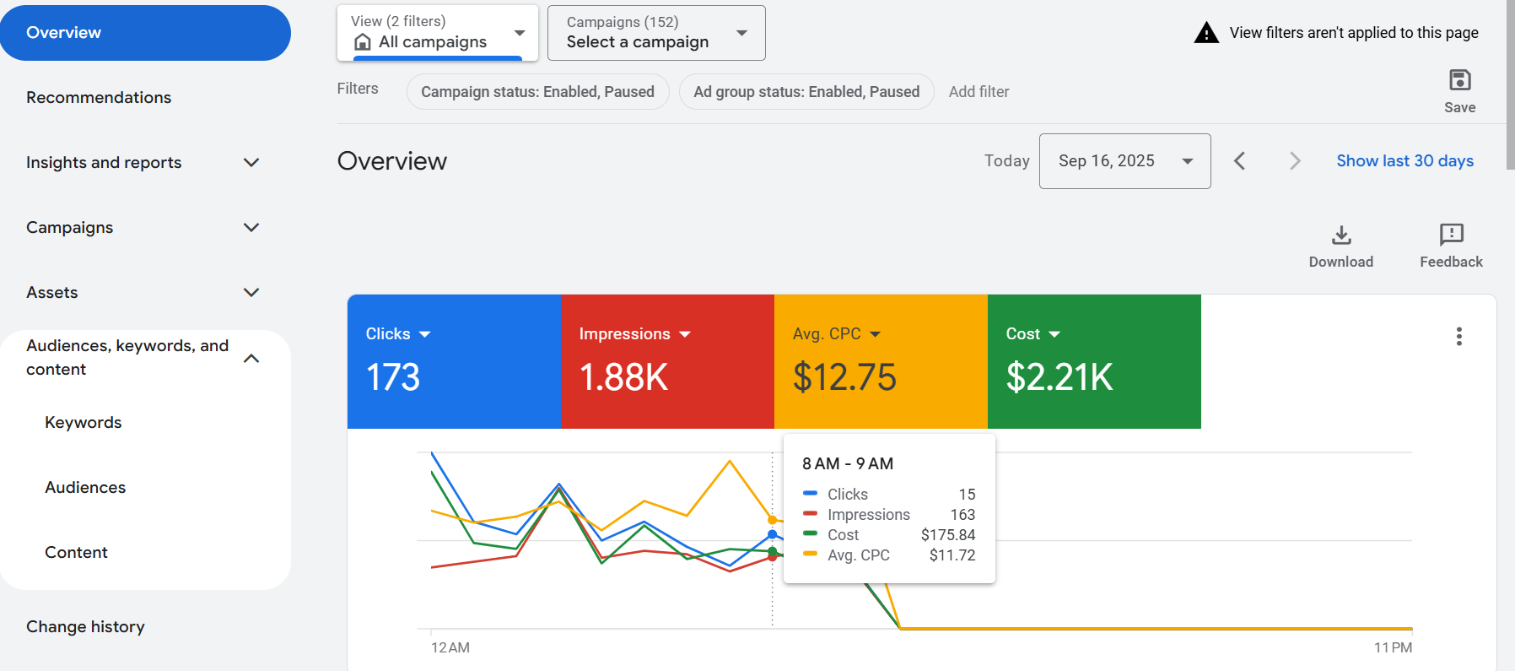The height and width of the screenshot is (671, 1515).
Task: Go to next date with right arrow
Action: coord(1295,161)
